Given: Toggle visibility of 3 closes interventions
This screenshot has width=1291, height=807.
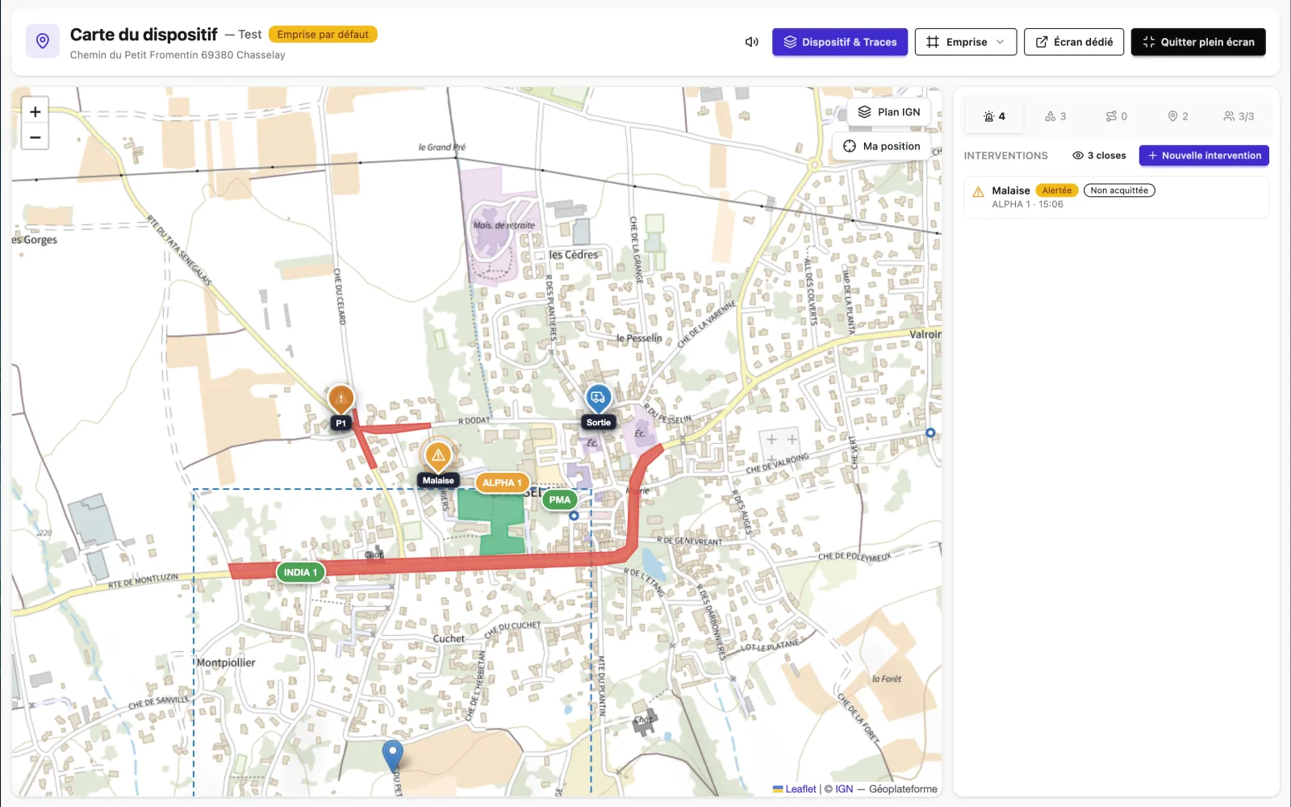Looking at the screenshot, I should click(x=1099, y=156).
